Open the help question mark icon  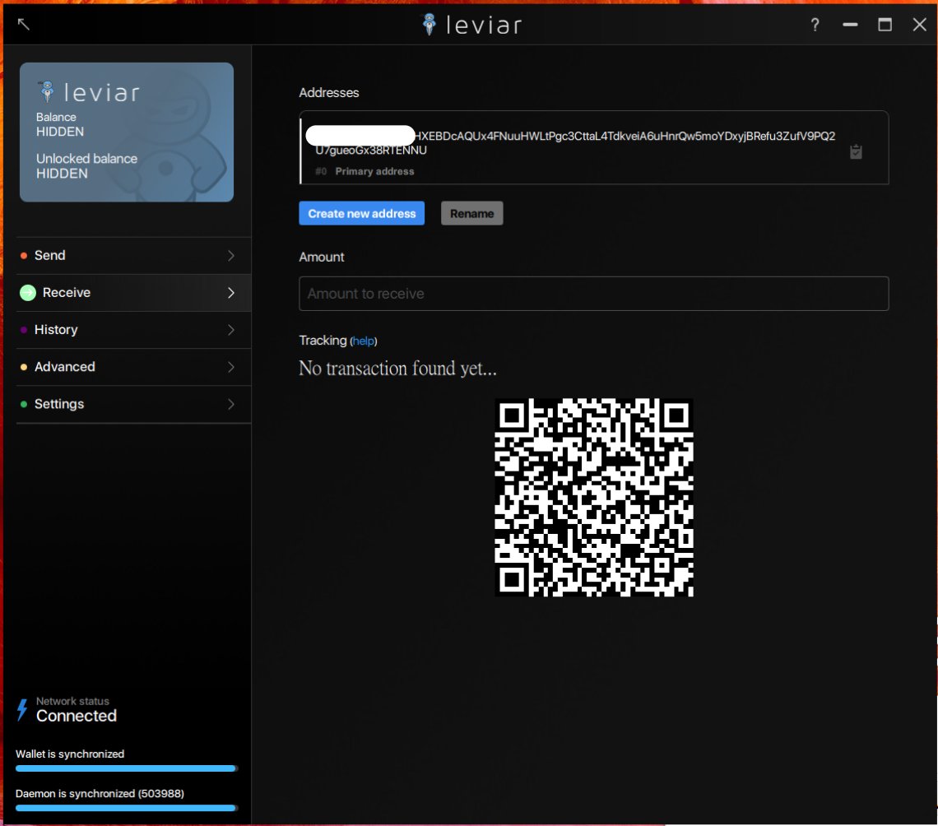(815, 25)
